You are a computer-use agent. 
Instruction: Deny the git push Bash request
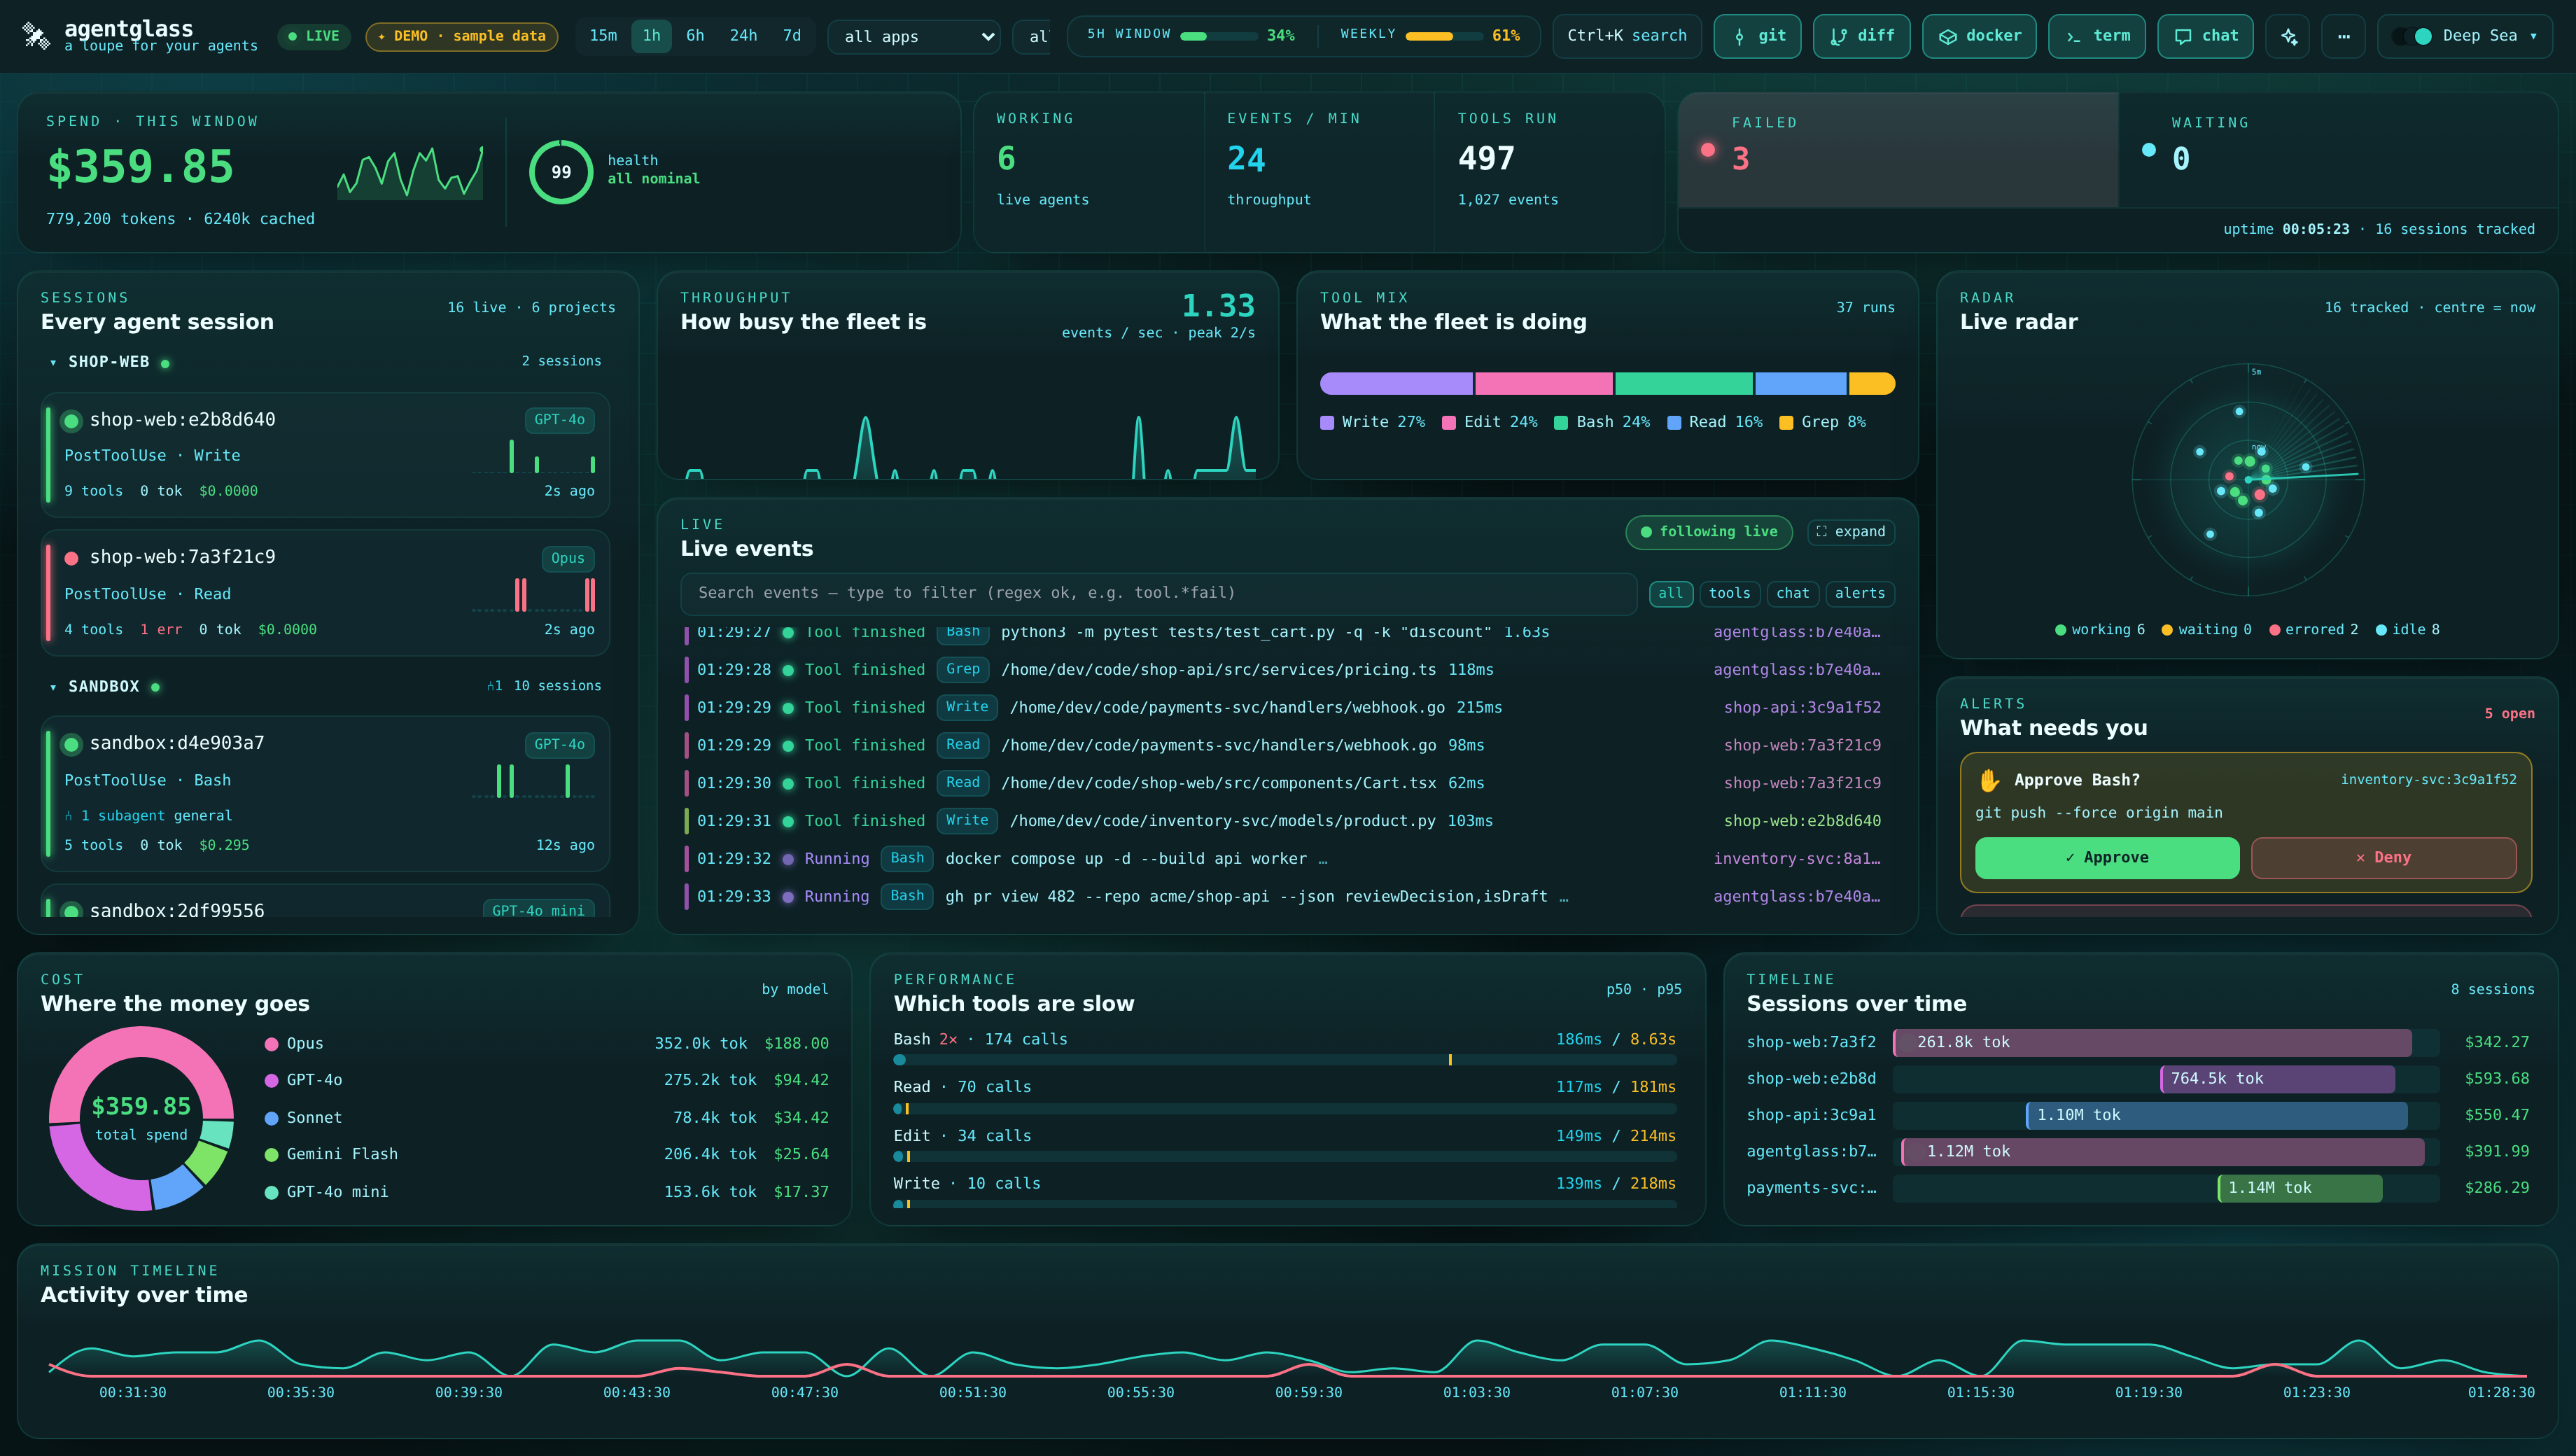pos(2383,858)
